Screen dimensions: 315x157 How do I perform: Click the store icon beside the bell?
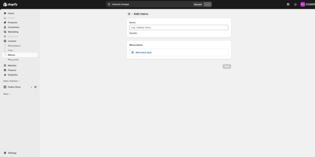tap(288, 4)
